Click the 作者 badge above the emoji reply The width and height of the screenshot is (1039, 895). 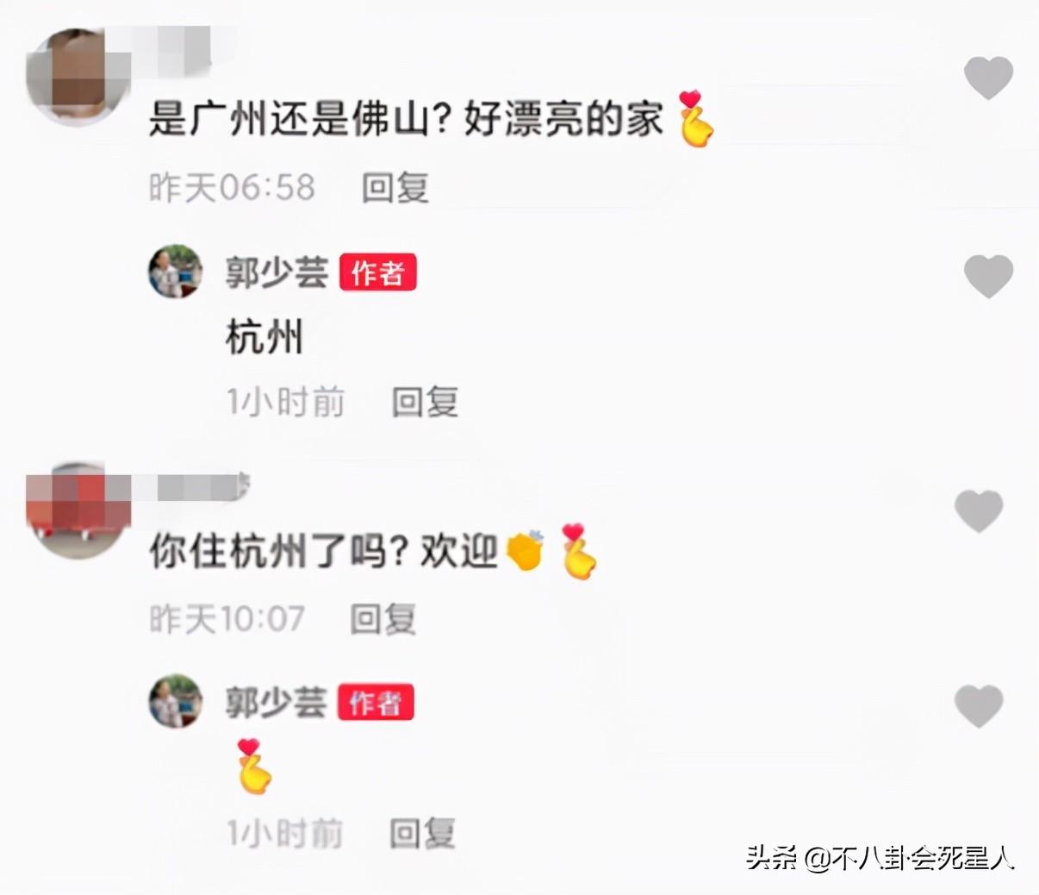point(376,703)
